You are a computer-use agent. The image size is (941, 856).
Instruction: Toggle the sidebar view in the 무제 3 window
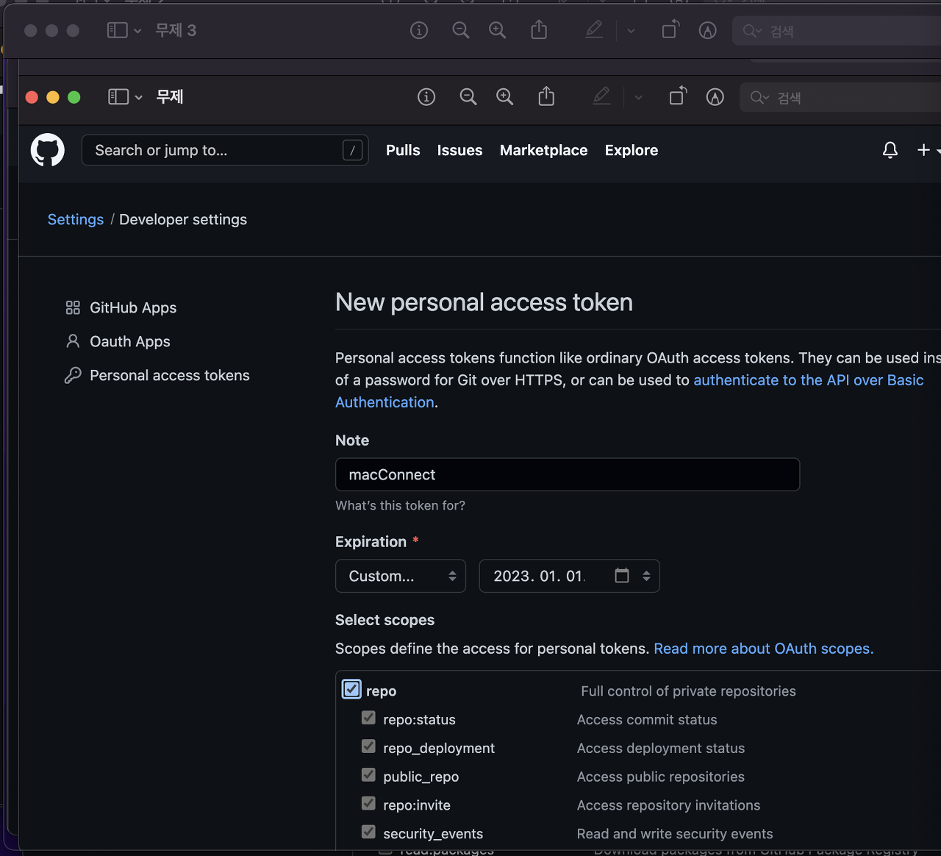tap(118, 30)
